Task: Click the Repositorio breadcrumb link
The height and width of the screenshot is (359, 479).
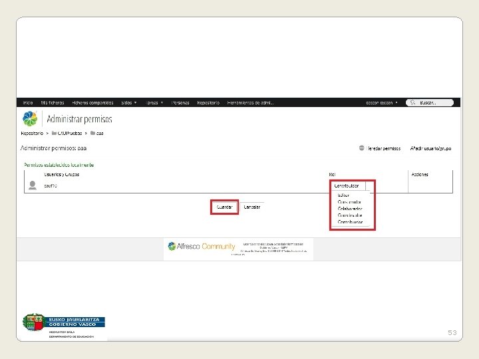Action: 32,133
